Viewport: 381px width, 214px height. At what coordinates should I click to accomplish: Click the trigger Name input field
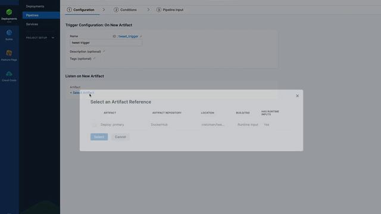coord(106,43)
